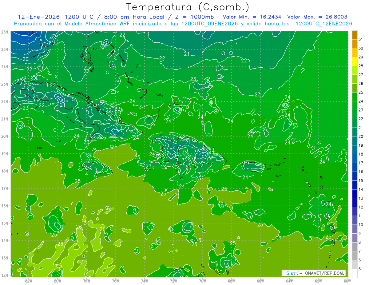Screen dimensions: 369x285
Task: Pick the dark blue legend band between 12 and 13
Action: (355, 203)
